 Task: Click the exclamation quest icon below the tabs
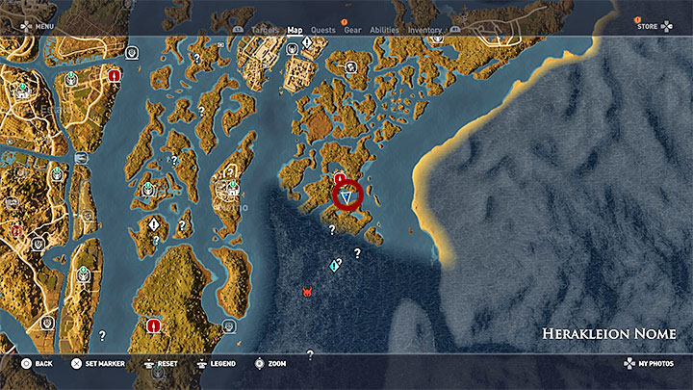307,43
